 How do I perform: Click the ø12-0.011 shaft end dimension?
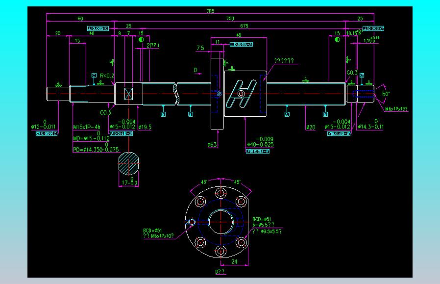click(x=44, y=127)
